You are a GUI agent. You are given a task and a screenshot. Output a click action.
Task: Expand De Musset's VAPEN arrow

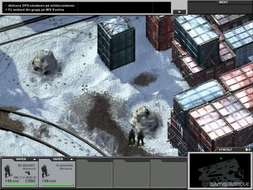35,159
